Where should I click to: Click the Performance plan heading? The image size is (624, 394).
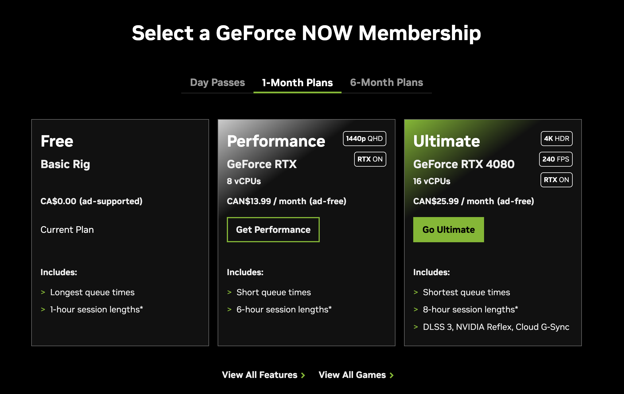click(x=276, y=141)
